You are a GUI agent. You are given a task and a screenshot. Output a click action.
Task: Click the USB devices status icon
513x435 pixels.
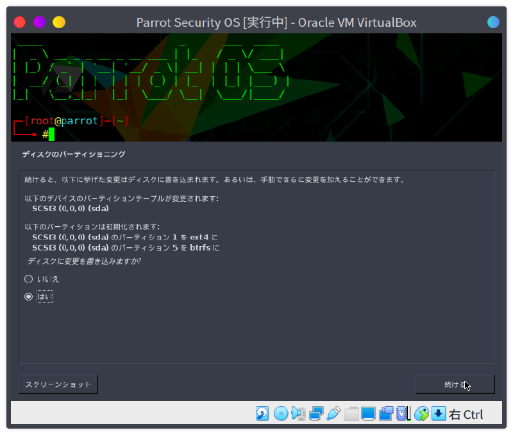(333, 413)
